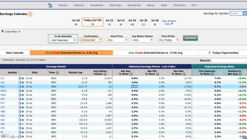Image resolution: width=247 pixels, height=139 pixels.
Task: Select the Jul 25 date tab
Action: coord(143,22)
